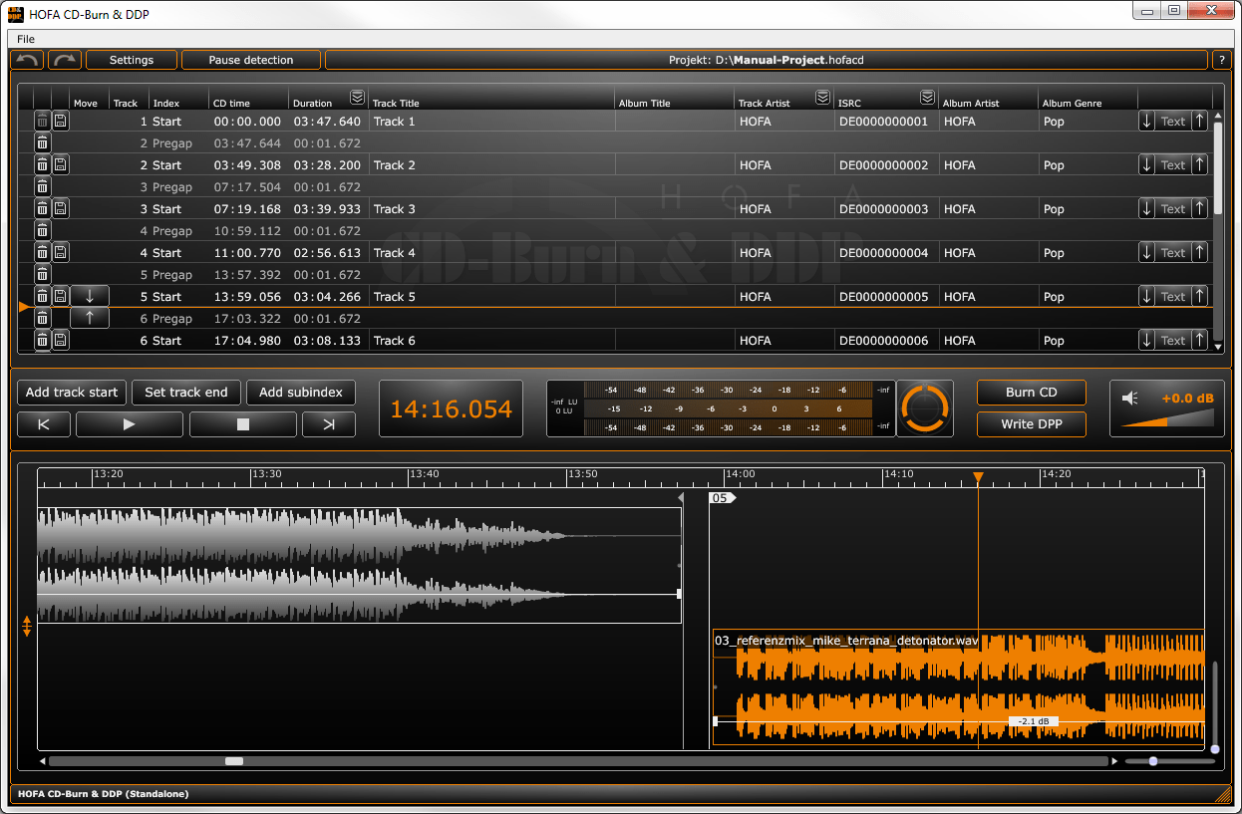Jump to next track marker
Image resolution: width=1242 pixels, height=814 pixels.
(329, 424)
